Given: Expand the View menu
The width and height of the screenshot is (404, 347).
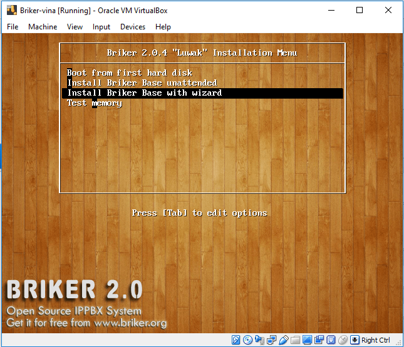Looking at the screenshot, I should point(75,27).
